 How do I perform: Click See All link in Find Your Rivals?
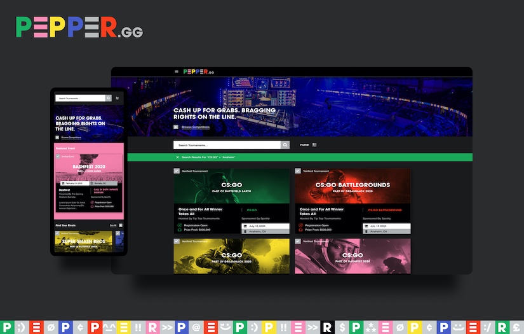tap(113, 225)
